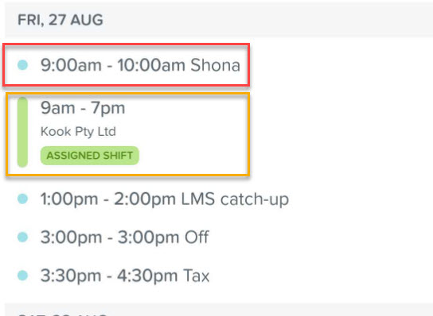
Task: Select the blue dot next to Tax event
Action: coord(22,276)
